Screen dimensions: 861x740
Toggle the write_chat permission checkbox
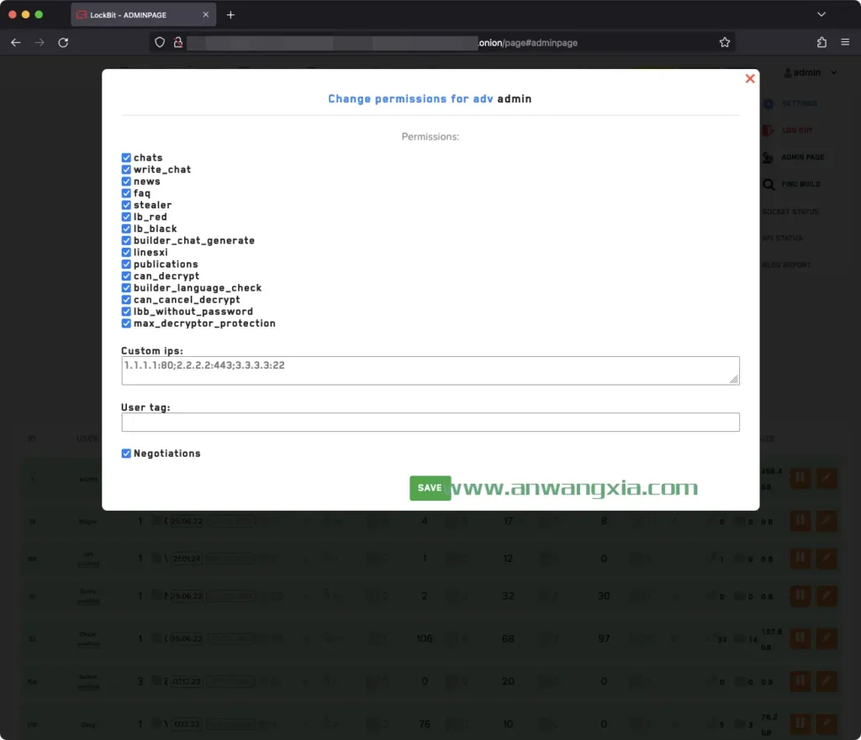pos(126,170)
